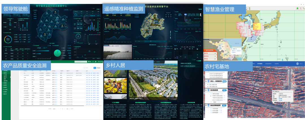Click the blue search button in 农产品质量安全追溯 table
Image resolution: width=305 pixels, height=120 pixels.
pyautogui.click(x=95, y=68)
